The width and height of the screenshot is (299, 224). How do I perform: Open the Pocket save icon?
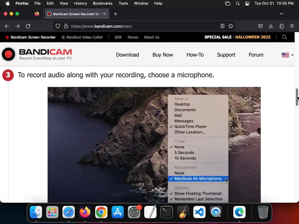pos(260,26)
